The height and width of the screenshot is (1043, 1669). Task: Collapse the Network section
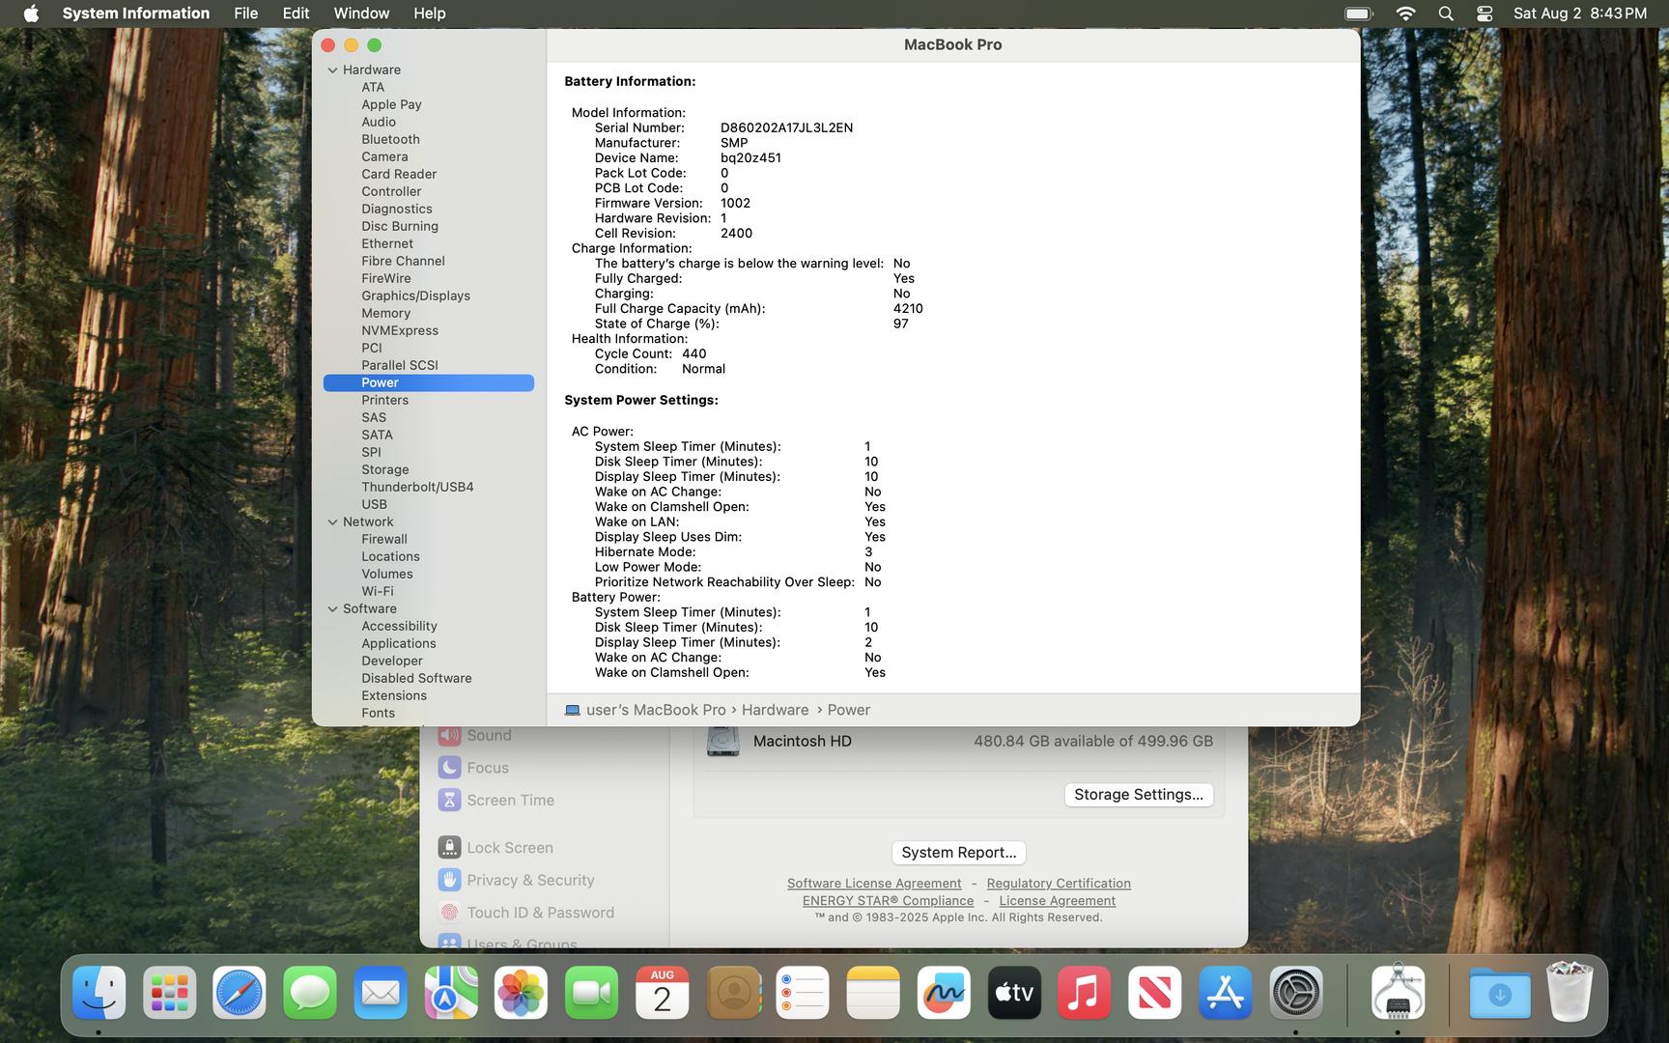pyautogui.click(x=332, y=521)
